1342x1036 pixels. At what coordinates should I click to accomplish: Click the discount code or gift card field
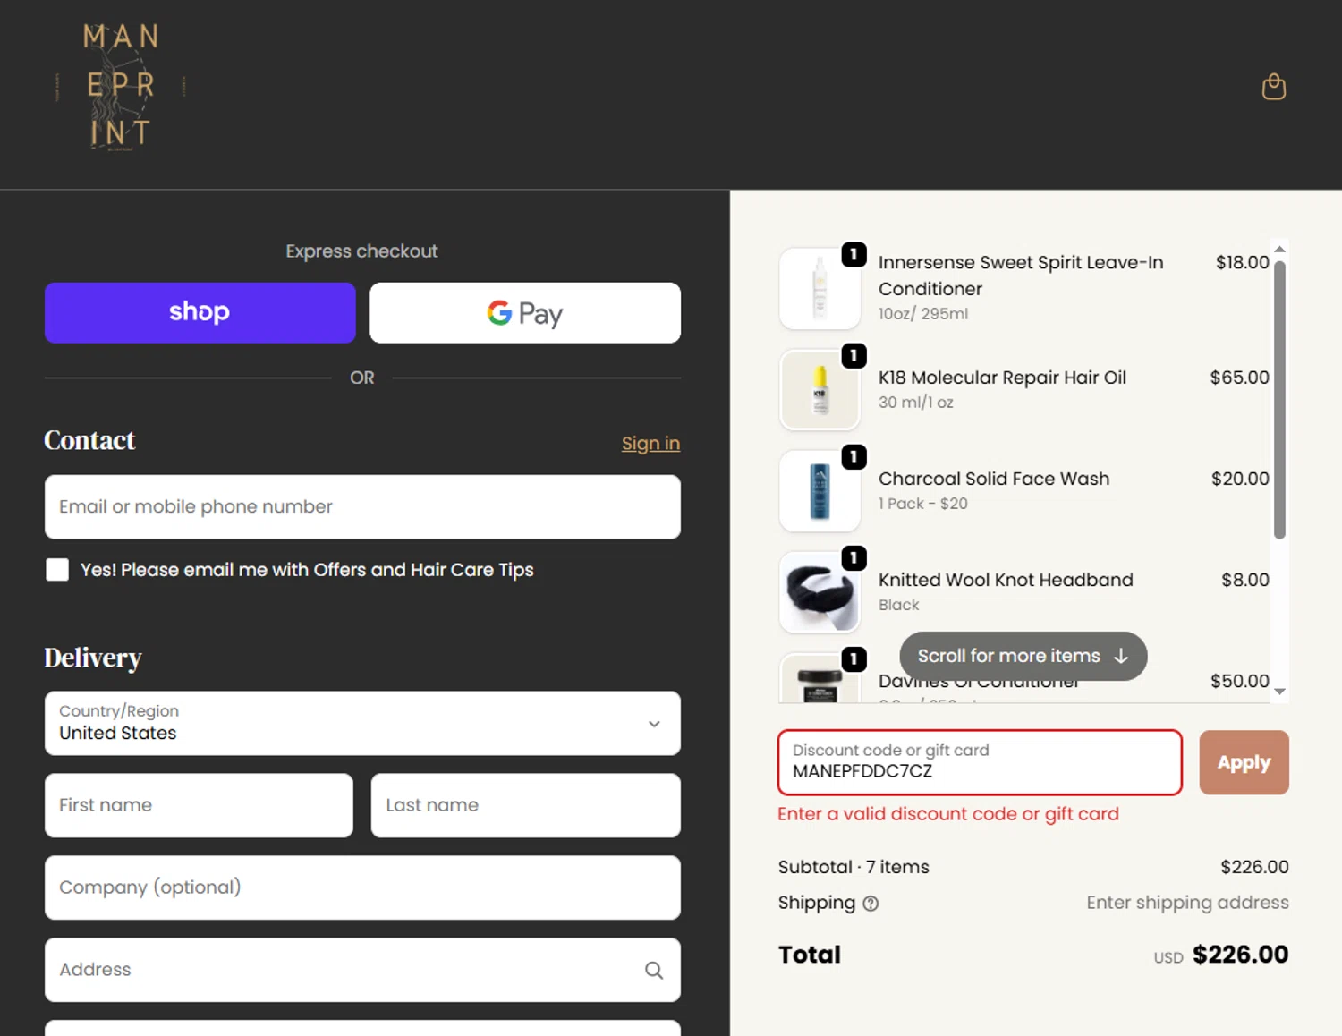coord(980,762)
